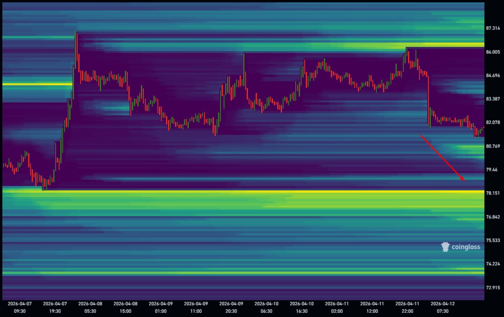Click the coinglass logo icon
Image resolution: width=504 pixels, height=317 pixels.
[x=445, y=247]
